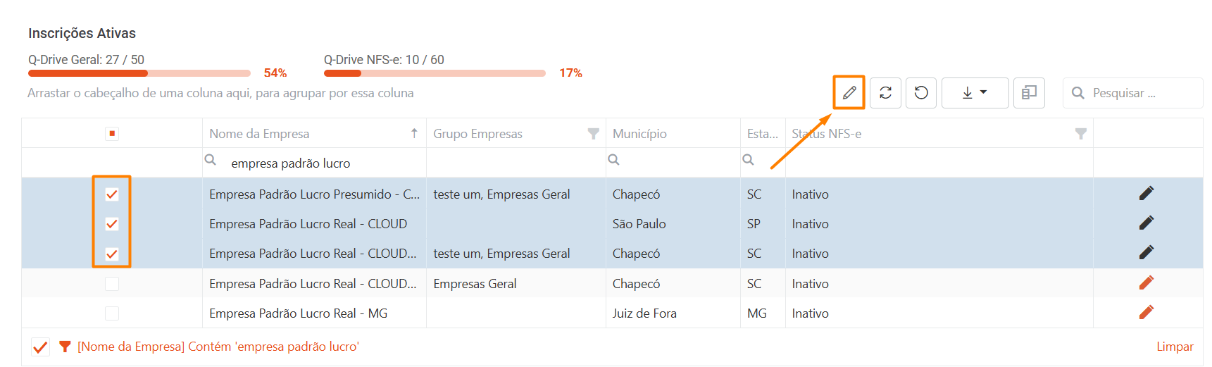Edit the Juiz de Fora row
Screen dimensions: 1212x367
click(x=1147, y=313)
